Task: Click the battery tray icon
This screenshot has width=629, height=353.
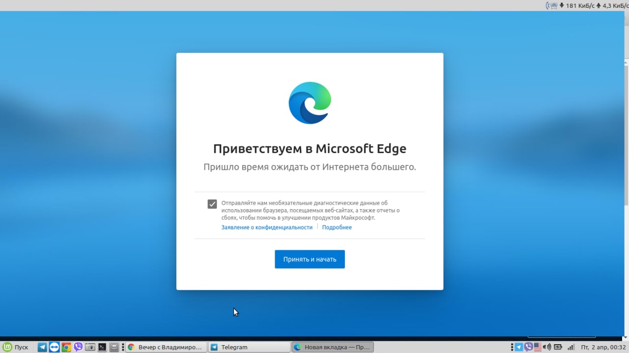Action: pos(558,347)
